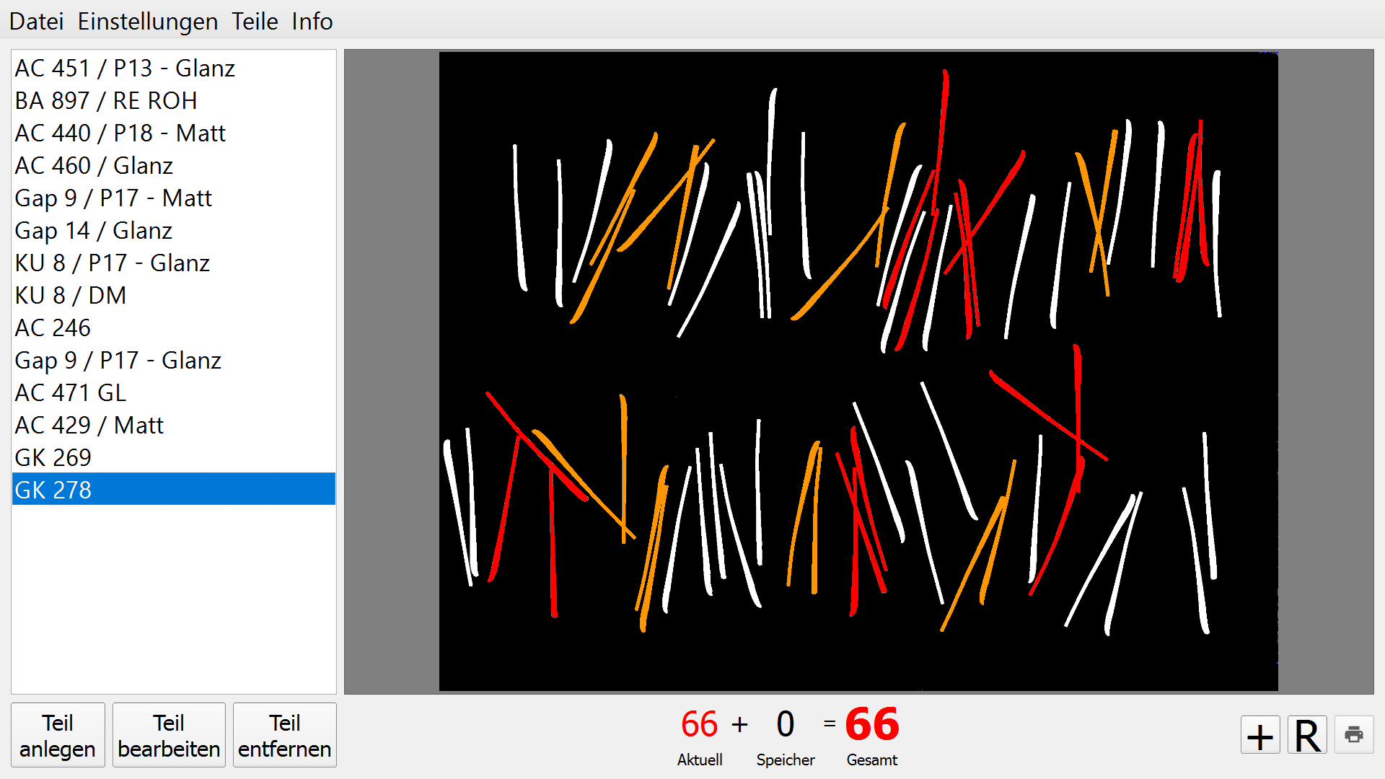This screenshot has height=779, width=1385.
Task: Open the Info menu
Action: click(x=312, y=22)
